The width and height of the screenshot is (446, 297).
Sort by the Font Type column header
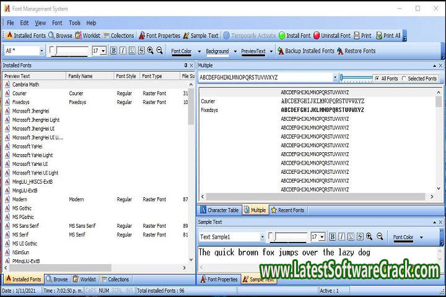[x=160, y=76]
